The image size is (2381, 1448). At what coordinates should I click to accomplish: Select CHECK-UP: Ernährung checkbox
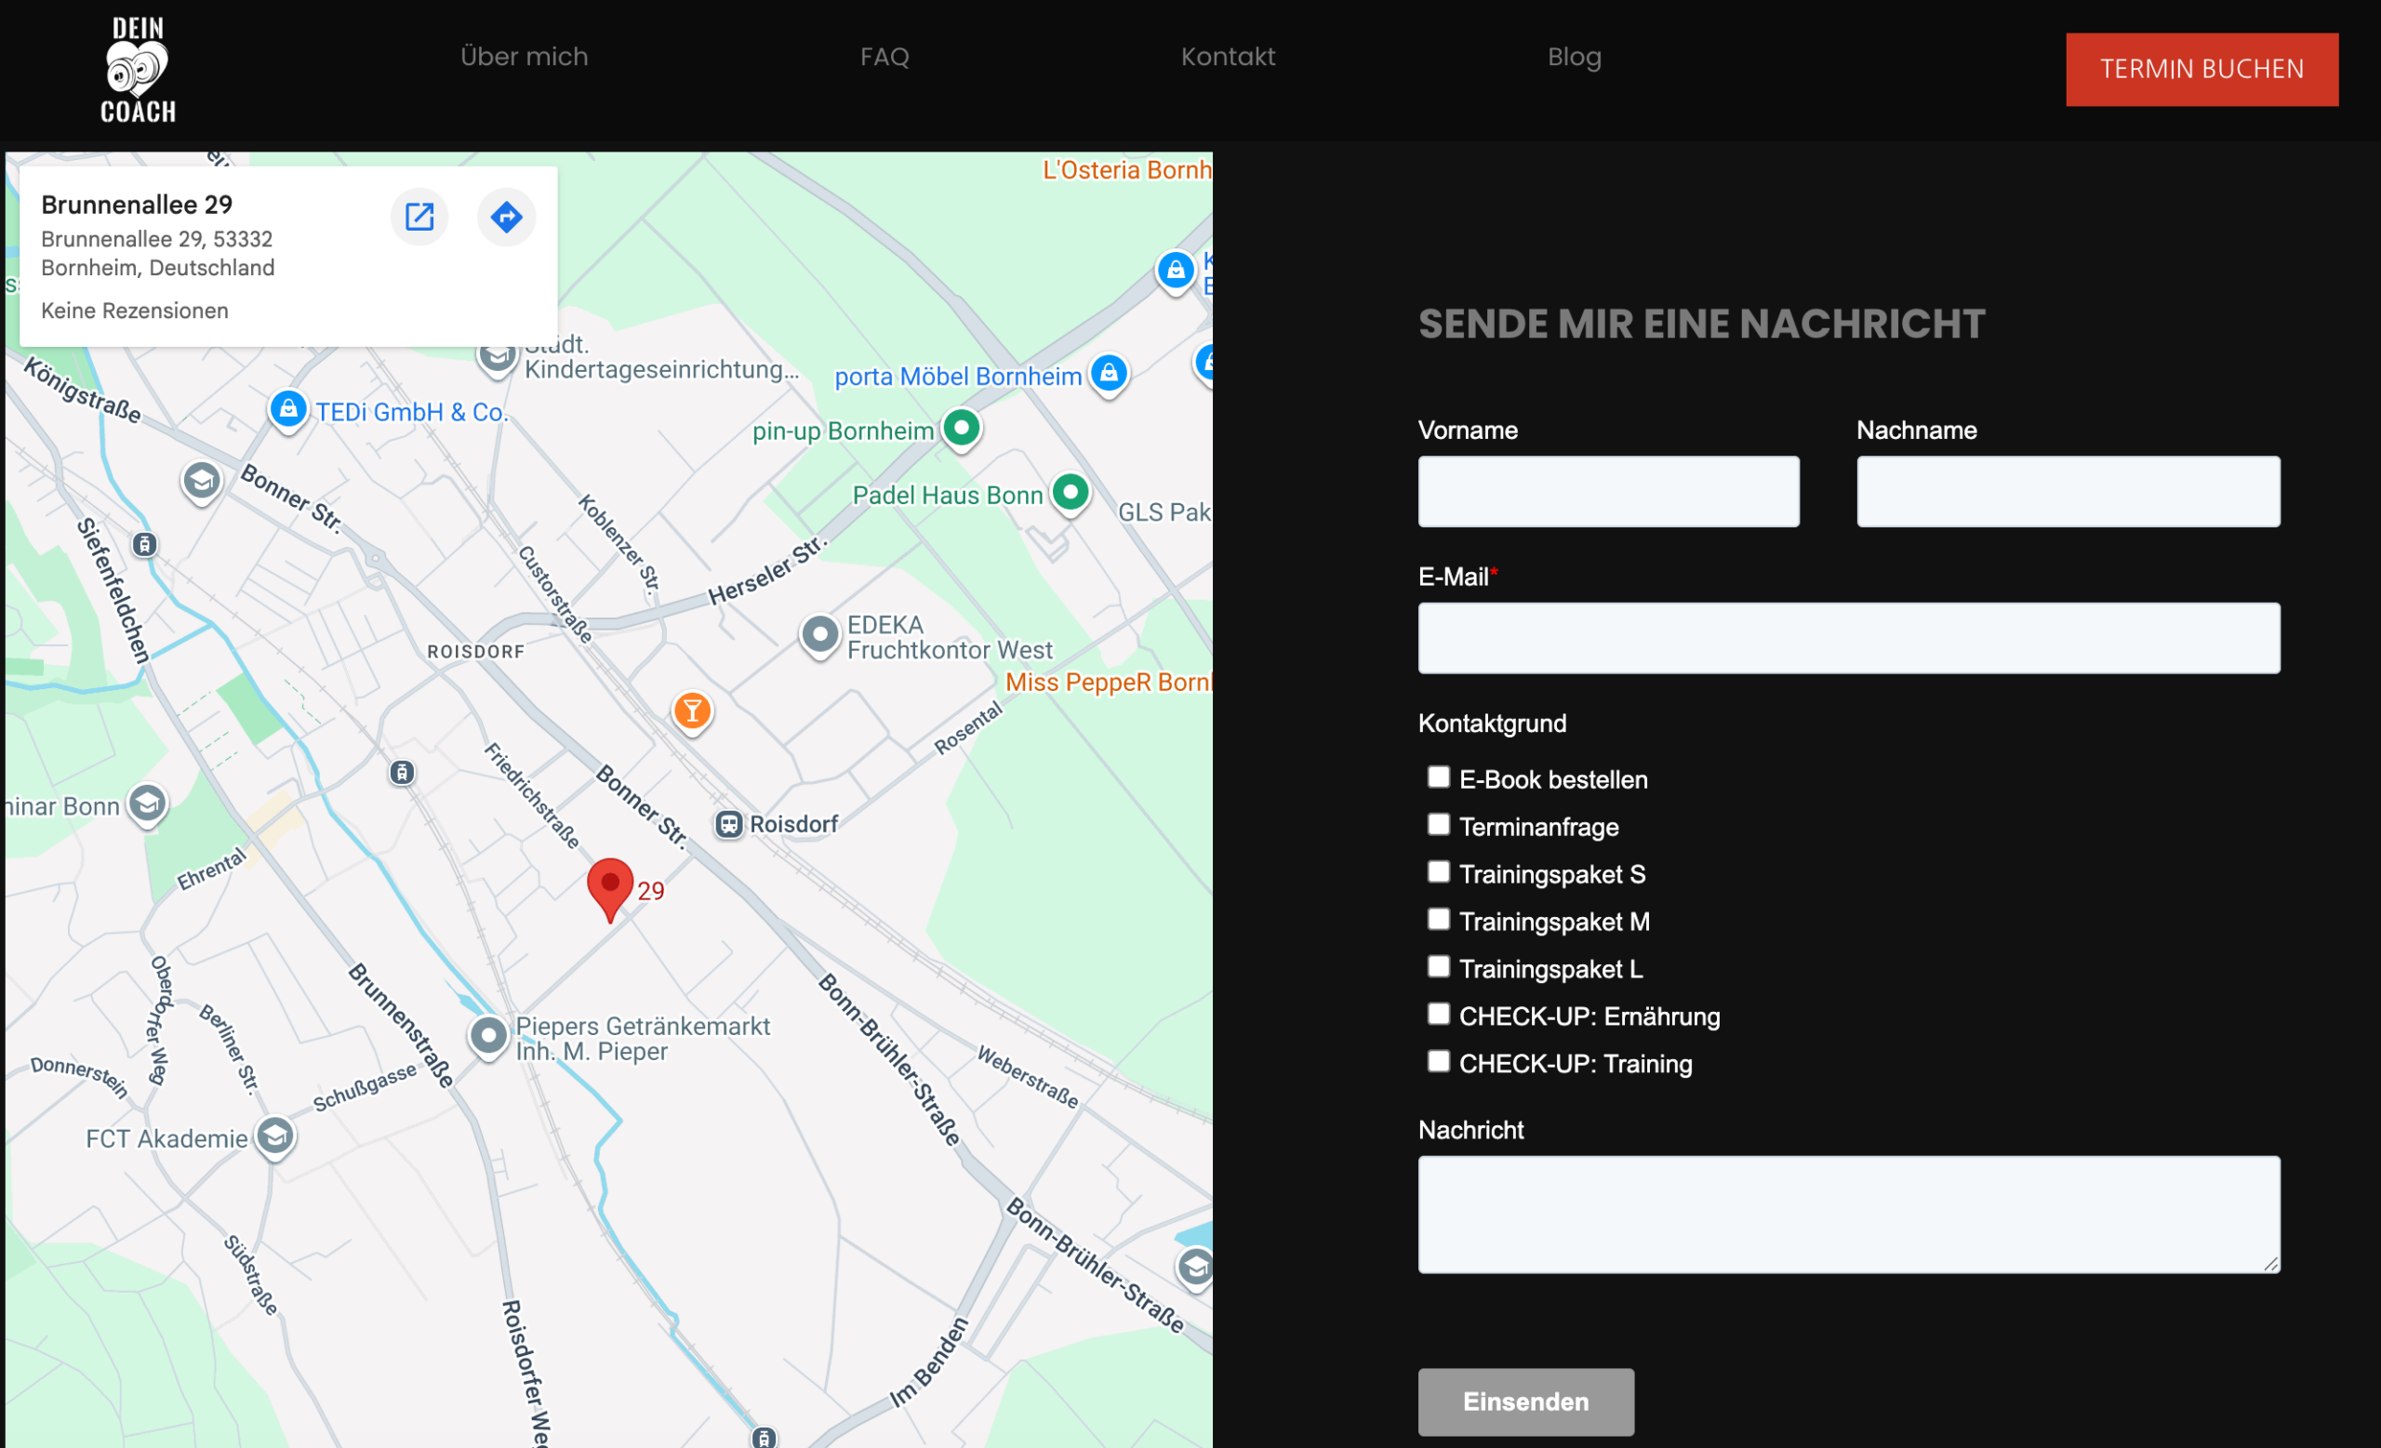pos(1438,1014)
